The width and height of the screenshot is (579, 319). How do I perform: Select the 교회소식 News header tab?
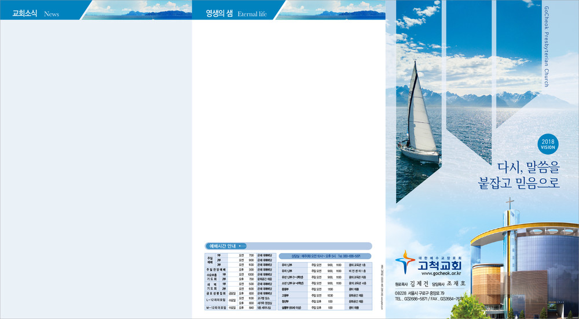pyautogui.click(x=36, y=13)
